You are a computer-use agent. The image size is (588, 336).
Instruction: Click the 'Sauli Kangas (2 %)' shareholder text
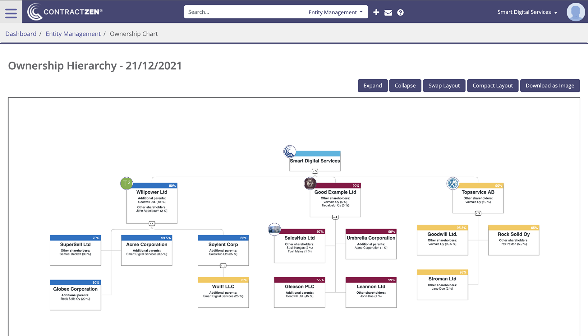[x=300, y=248]
